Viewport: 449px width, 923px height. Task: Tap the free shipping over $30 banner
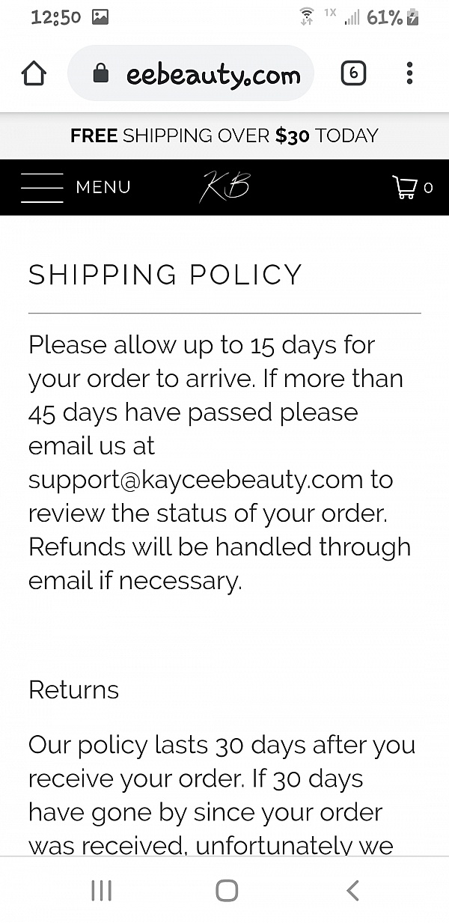point(224,135)
